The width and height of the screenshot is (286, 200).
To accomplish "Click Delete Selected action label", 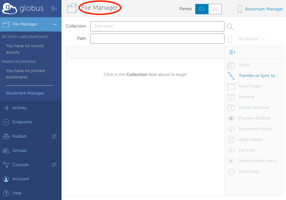I will tap(254, 108).
